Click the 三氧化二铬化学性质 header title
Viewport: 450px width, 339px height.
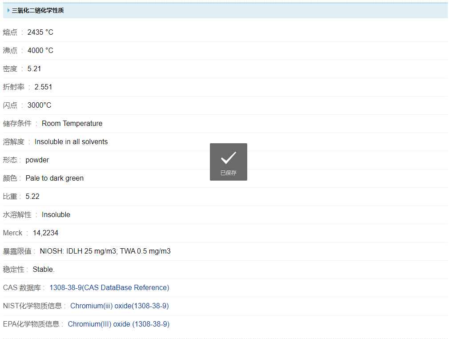tap(38, 10)
